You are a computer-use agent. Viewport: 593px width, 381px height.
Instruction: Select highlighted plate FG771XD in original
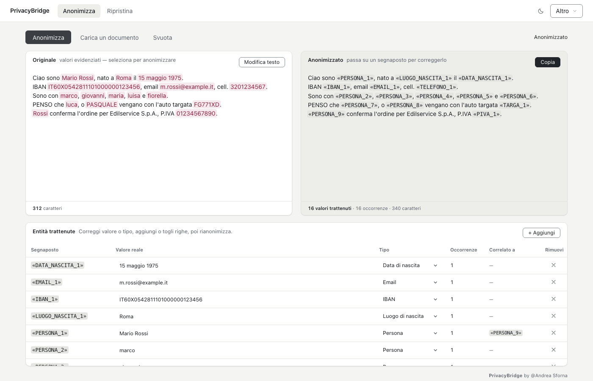[207, 105]
